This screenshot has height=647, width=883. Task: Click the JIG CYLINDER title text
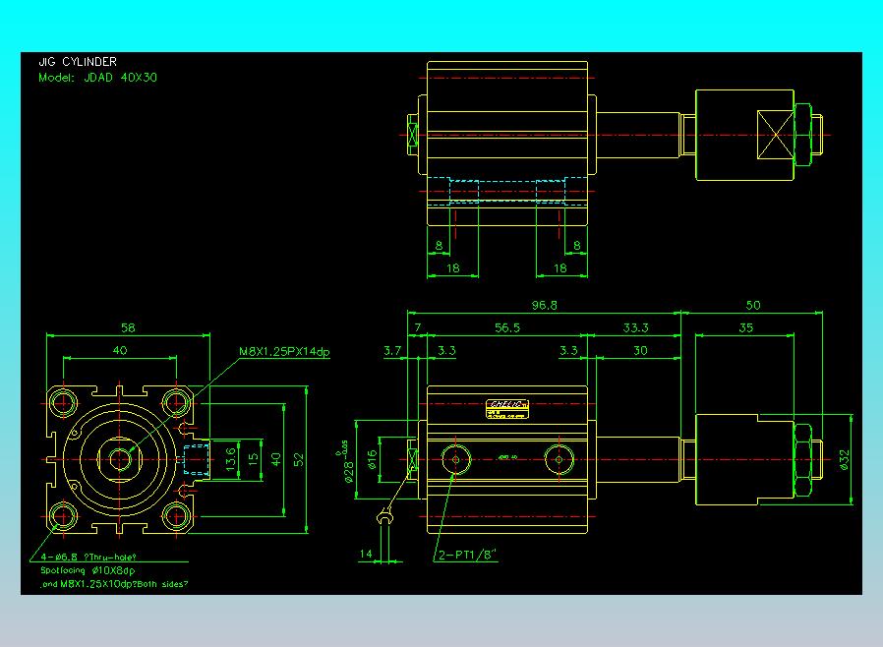pyautogui.click(x=78, y=61)
